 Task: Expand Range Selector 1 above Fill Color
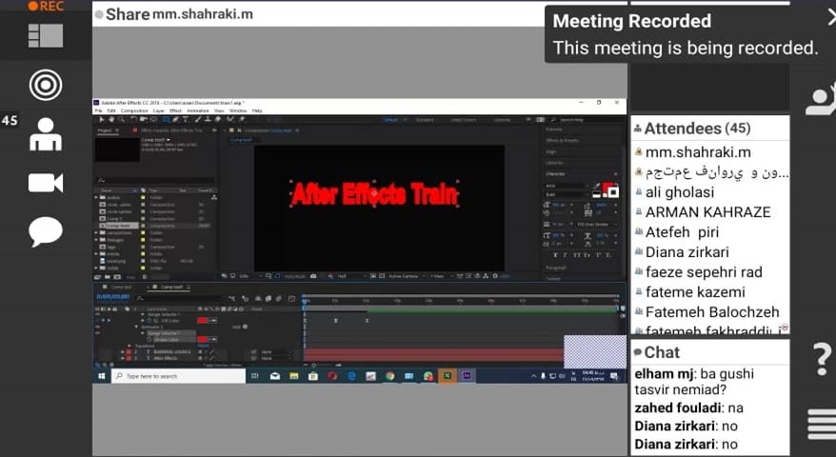pos(143,314)
